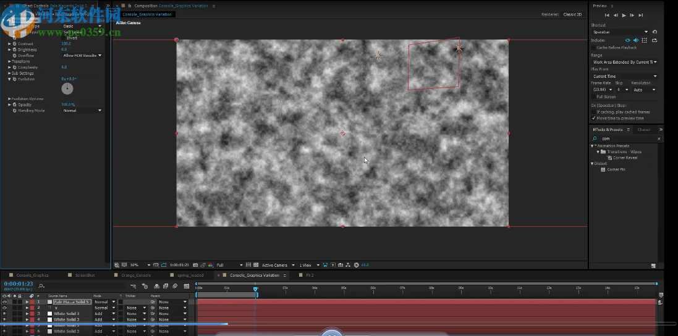Switch to the FX 2 timeline tab
The height and width of the screenshot is (336, 678).
point(309,275)
